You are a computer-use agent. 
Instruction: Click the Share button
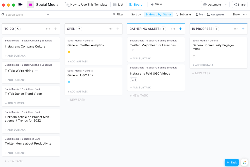pyautogui.click(x=240, y=5)
